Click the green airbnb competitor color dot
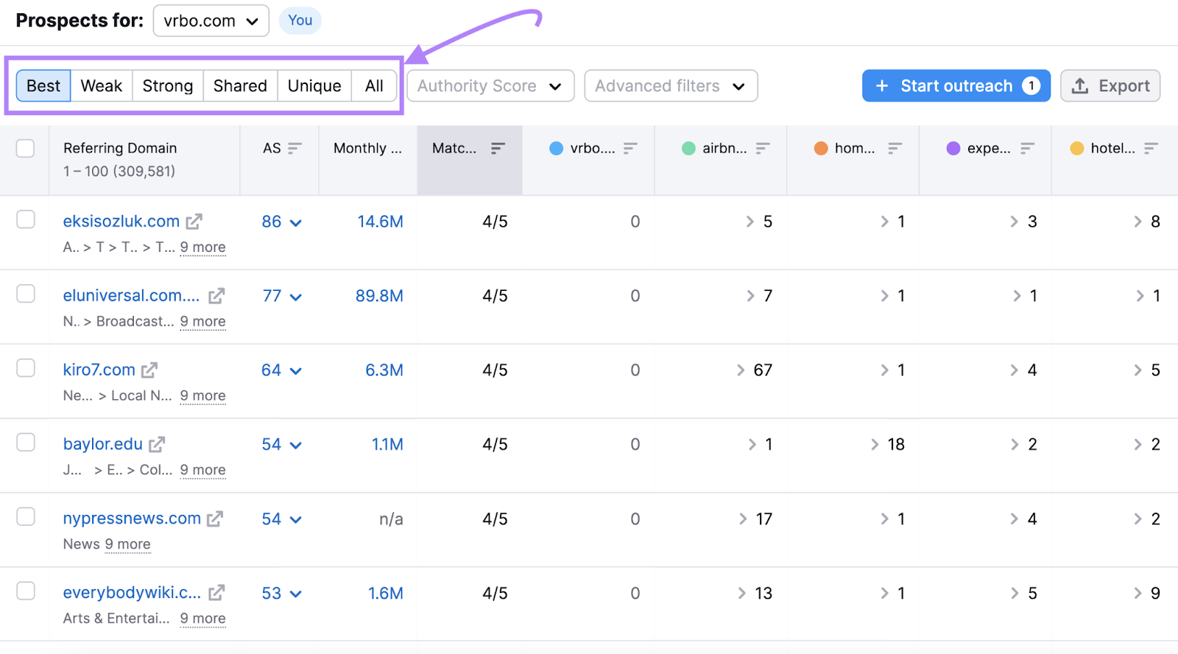 688,148
